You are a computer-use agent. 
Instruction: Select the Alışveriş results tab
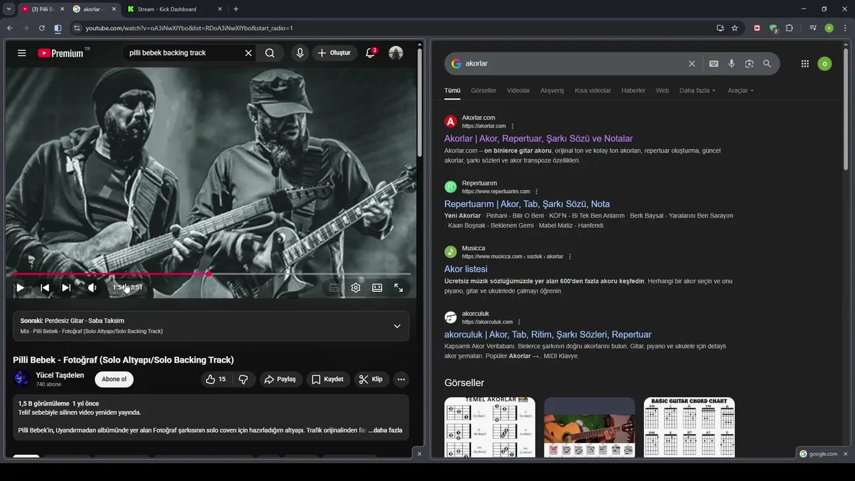click(552, 90)
